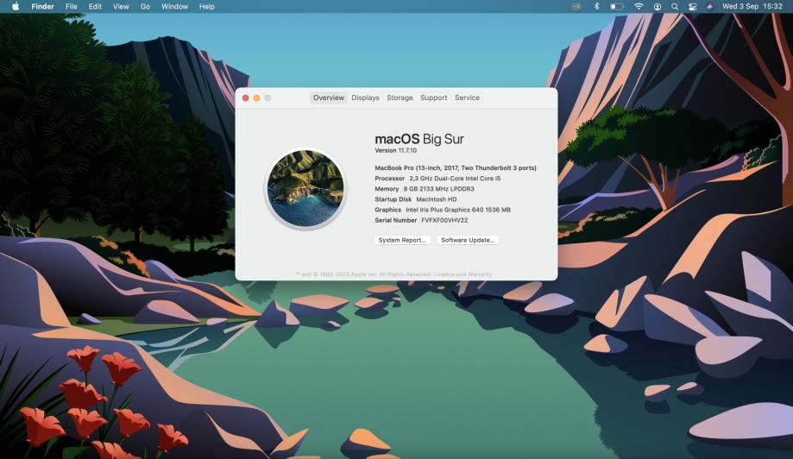Open the Help menu

click(x=207, y=7)
